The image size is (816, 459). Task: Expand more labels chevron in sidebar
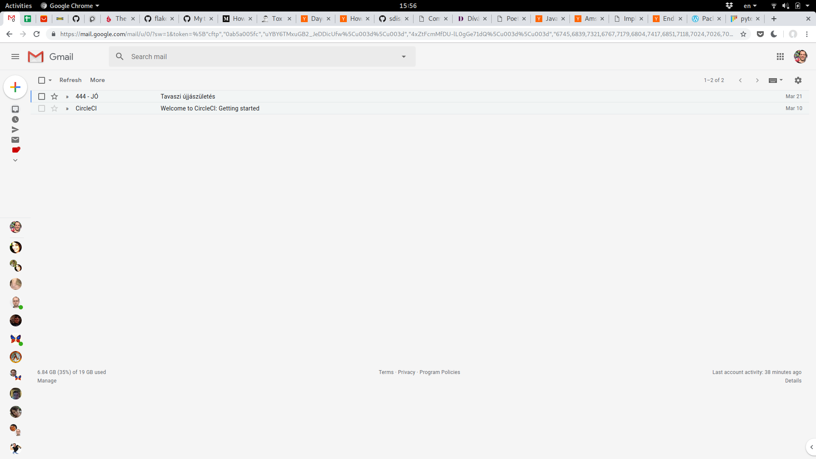click(15, 160)
